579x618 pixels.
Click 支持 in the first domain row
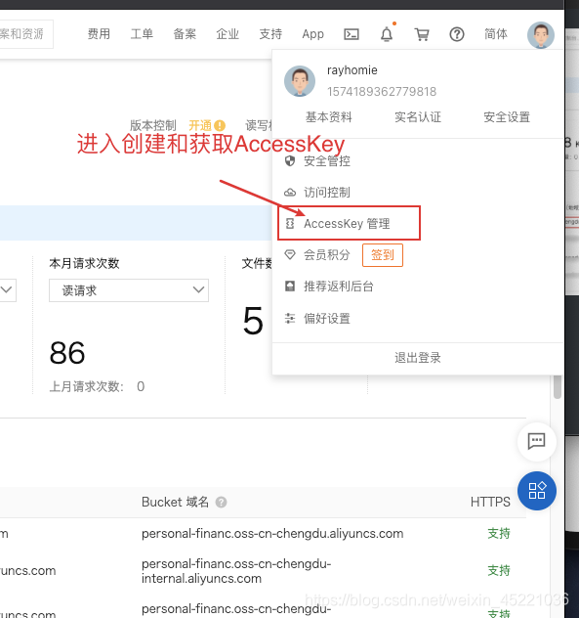pyautogui.click(x=499, y=533)
